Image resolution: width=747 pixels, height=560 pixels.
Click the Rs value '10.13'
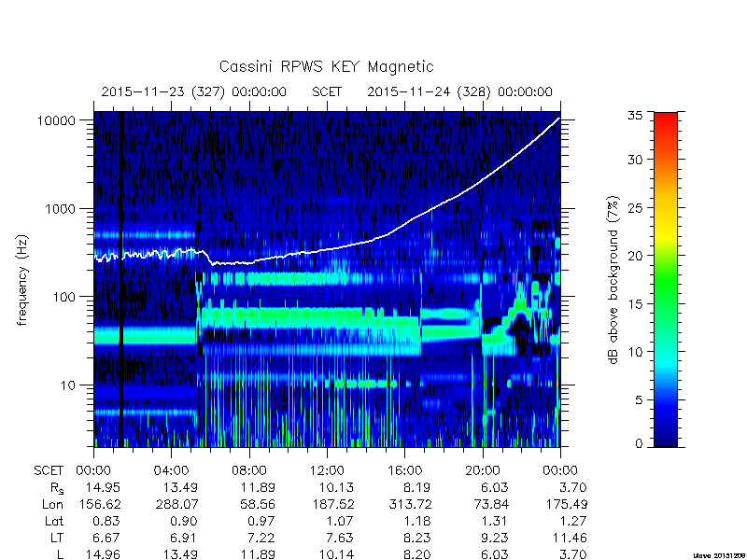(336, 487)
